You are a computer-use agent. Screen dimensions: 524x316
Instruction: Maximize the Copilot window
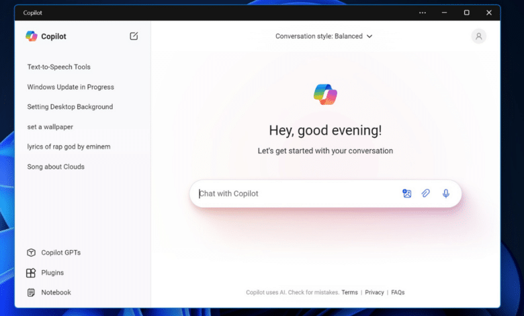[x=466, y=13]
